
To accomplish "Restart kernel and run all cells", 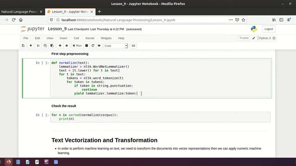I will pos(99,46).
